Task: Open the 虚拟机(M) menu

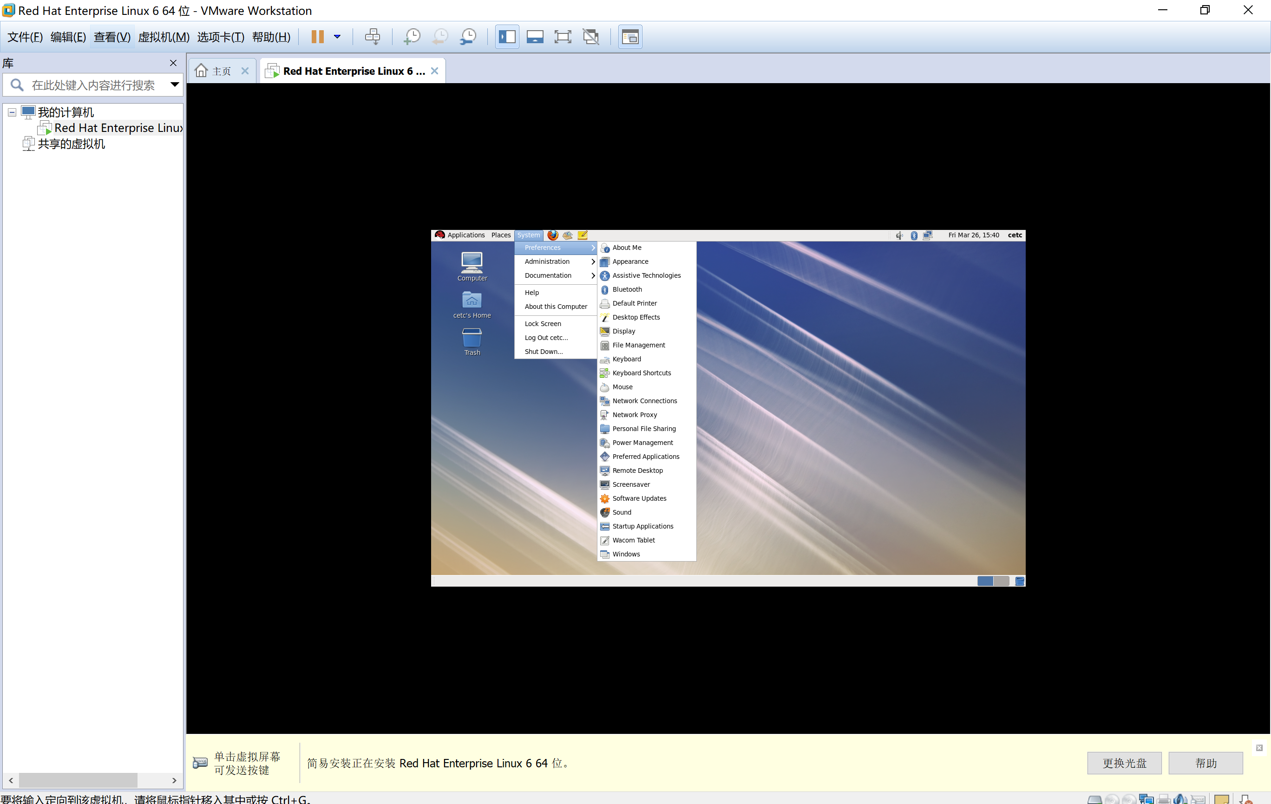Action: [x=163, y=36]
